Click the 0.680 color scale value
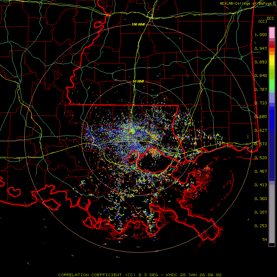This screenshot has width=277, height=277. tap(261, 117)
